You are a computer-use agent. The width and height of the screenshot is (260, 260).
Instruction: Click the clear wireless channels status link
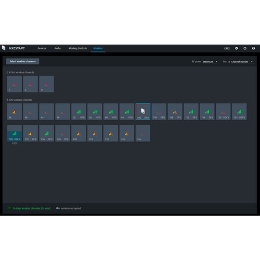click(32, 209)
